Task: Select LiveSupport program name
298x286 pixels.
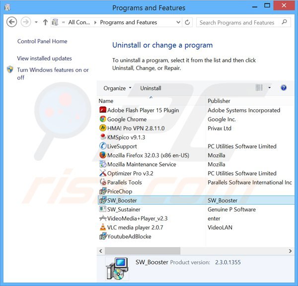Action: (x=122, y=146)
